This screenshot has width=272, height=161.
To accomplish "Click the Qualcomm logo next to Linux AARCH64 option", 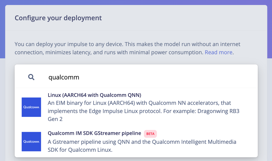I will tap(31, 107).
